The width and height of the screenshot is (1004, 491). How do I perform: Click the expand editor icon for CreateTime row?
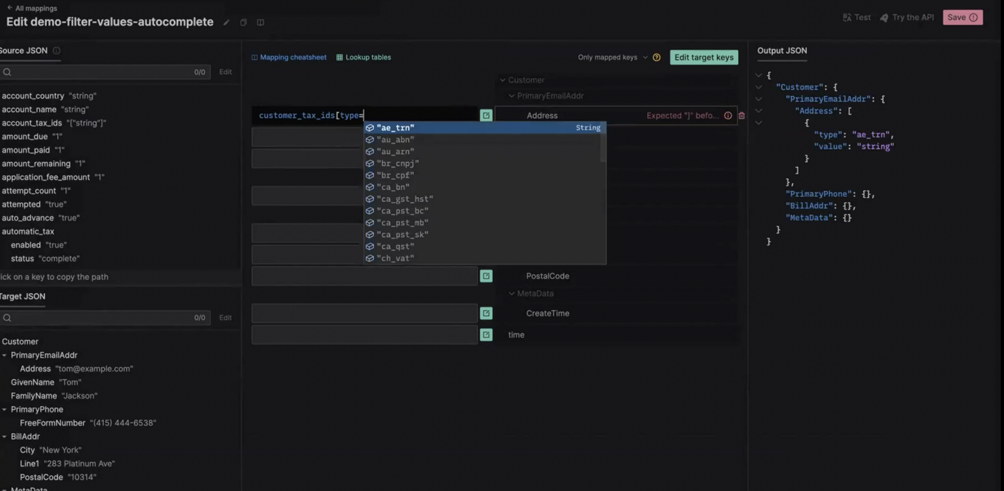486,313
